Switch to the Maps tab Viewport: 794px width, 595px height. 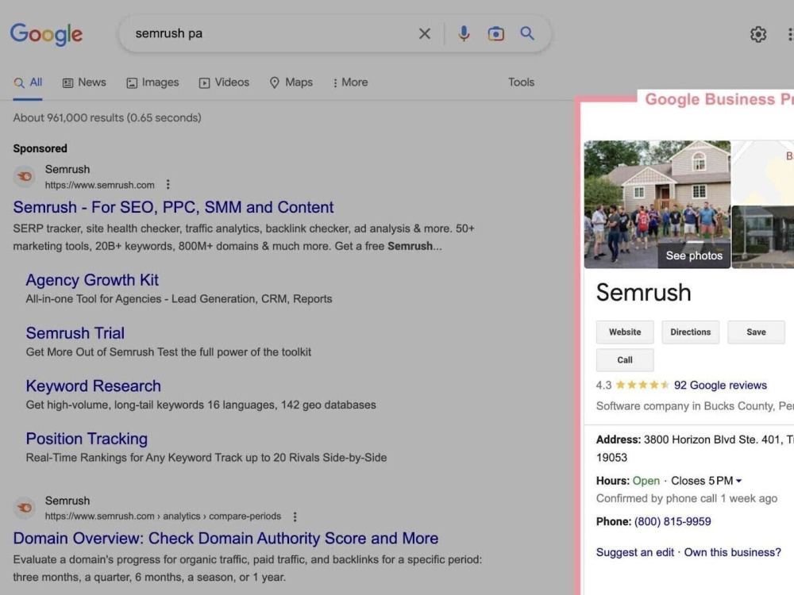coord(291,83)
